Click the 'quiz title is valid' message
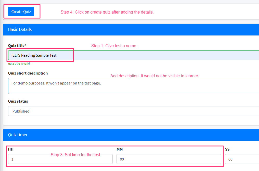Screen dimensions: 259x171 [x=19, y=64]
